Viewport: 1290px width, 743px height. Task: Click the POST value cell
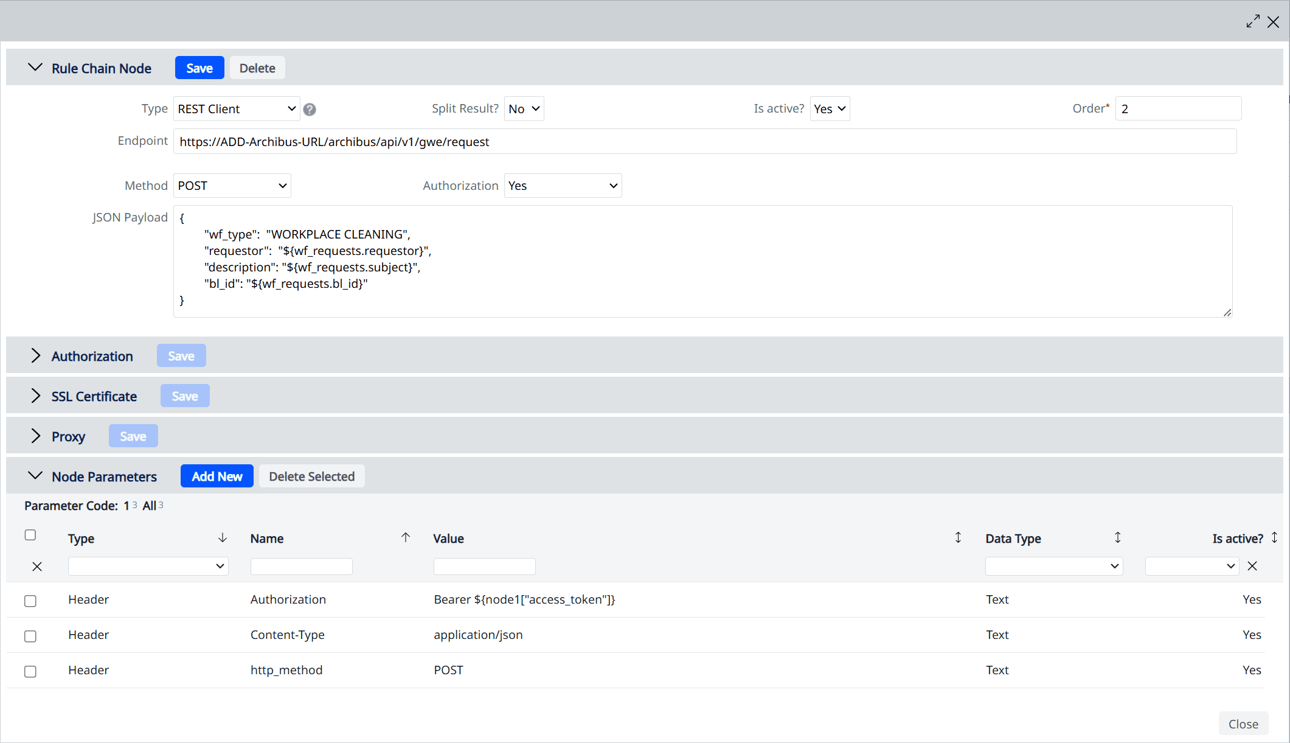448,670
